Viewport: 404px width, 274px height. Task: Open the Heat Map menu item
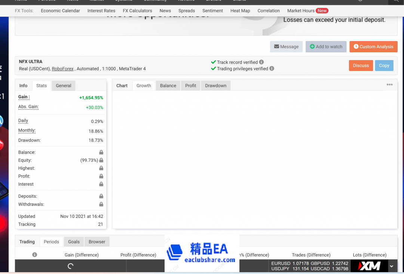pyautogui.click(x=240, y=10)
